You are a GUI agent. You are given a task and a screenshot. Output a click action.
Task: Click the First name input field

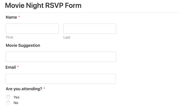point(32,29)
